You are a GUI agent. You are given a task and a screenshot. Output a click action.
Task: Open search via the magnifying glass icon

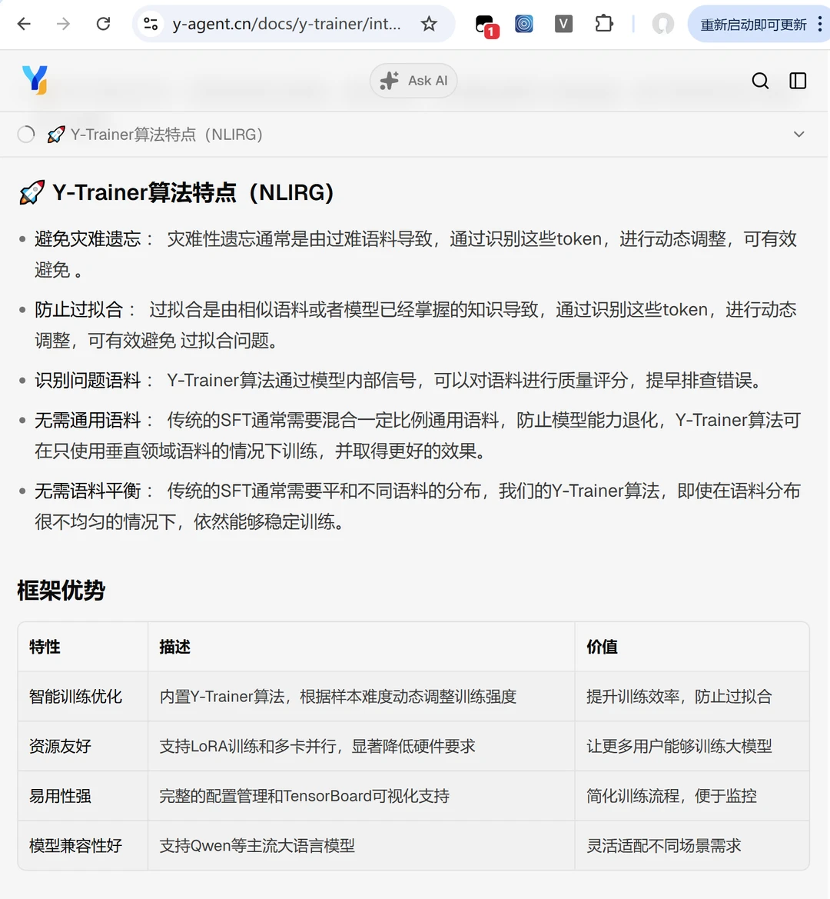(760, 80)
